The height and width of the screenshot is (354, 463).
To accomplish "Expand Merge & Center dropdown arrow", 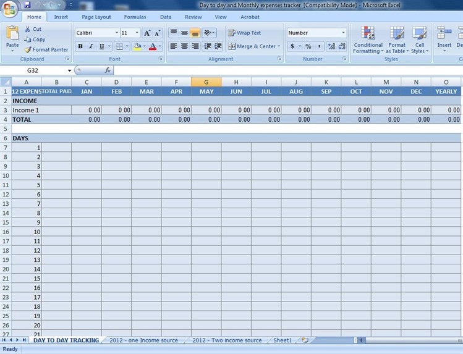I will [279, 46].
